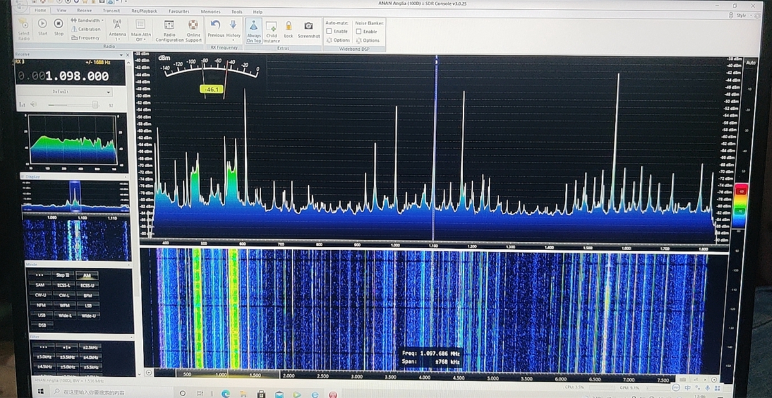772x398 pixels.
Task: Click the mute speaker icon beside volume slider
Action: click(x=33, y=105)
